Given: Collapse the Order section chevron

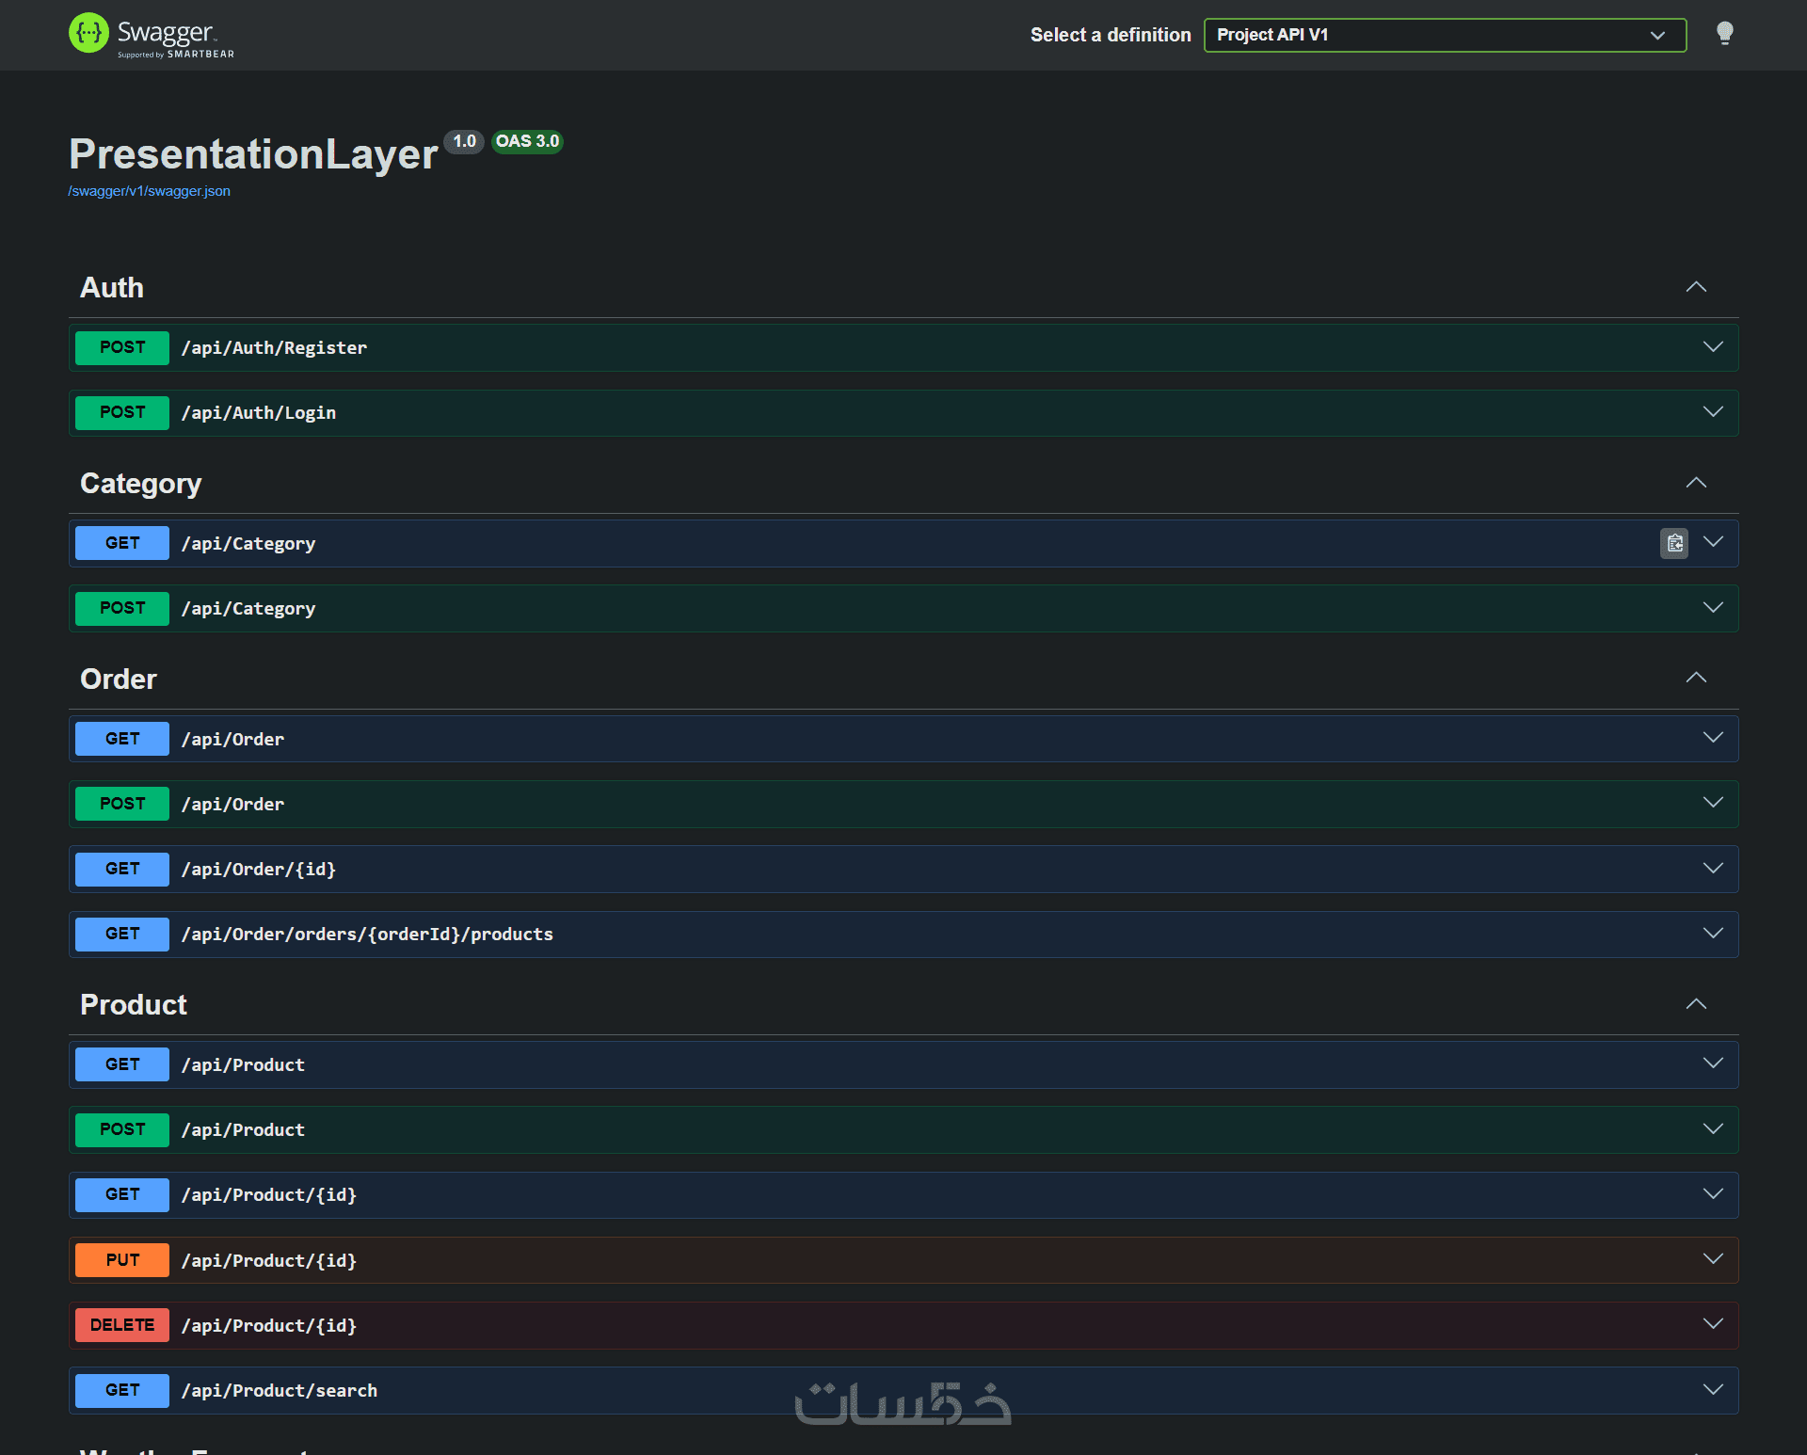Looking at the screenshot, I should point(1695,678).
